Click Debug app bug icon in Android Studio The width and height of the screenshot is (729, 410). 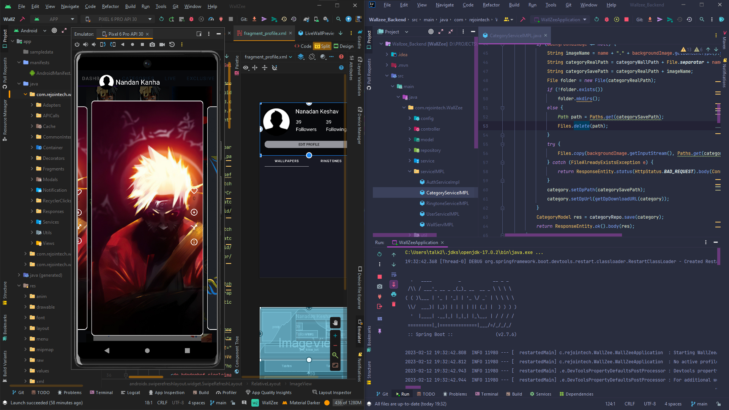pyautogui.click(x=191, y=19)
